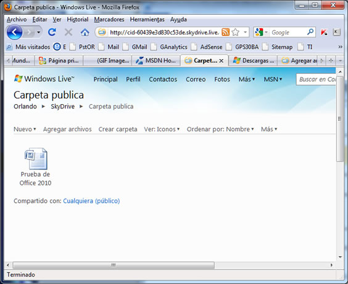Open the Ordenar por: Nombre dropdown
The image size is (348, 284).
click(220, 129)
